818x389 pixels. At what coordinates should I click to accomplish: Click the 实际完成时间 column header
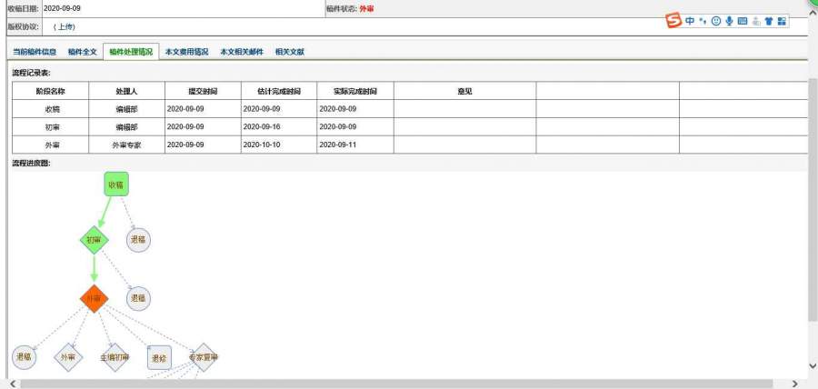click(355, 91)
